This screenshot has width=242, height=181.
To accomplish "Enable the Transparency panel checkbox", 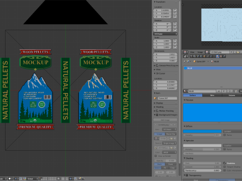I will click(187, 175).
